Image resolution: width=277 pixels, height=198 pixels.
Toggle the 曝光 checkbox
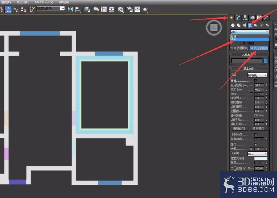256,144
